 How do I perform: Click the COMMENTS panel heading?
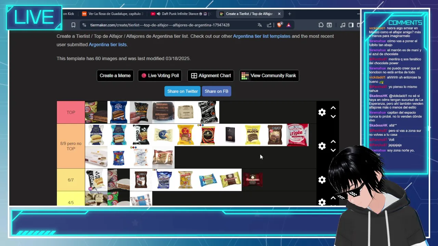pos(405,23)
